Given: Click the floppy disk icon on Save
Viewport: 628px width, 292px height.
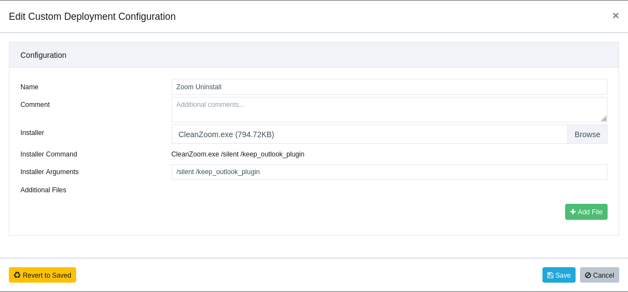Looking at the screenshot, I should click(x=550, y=275).
